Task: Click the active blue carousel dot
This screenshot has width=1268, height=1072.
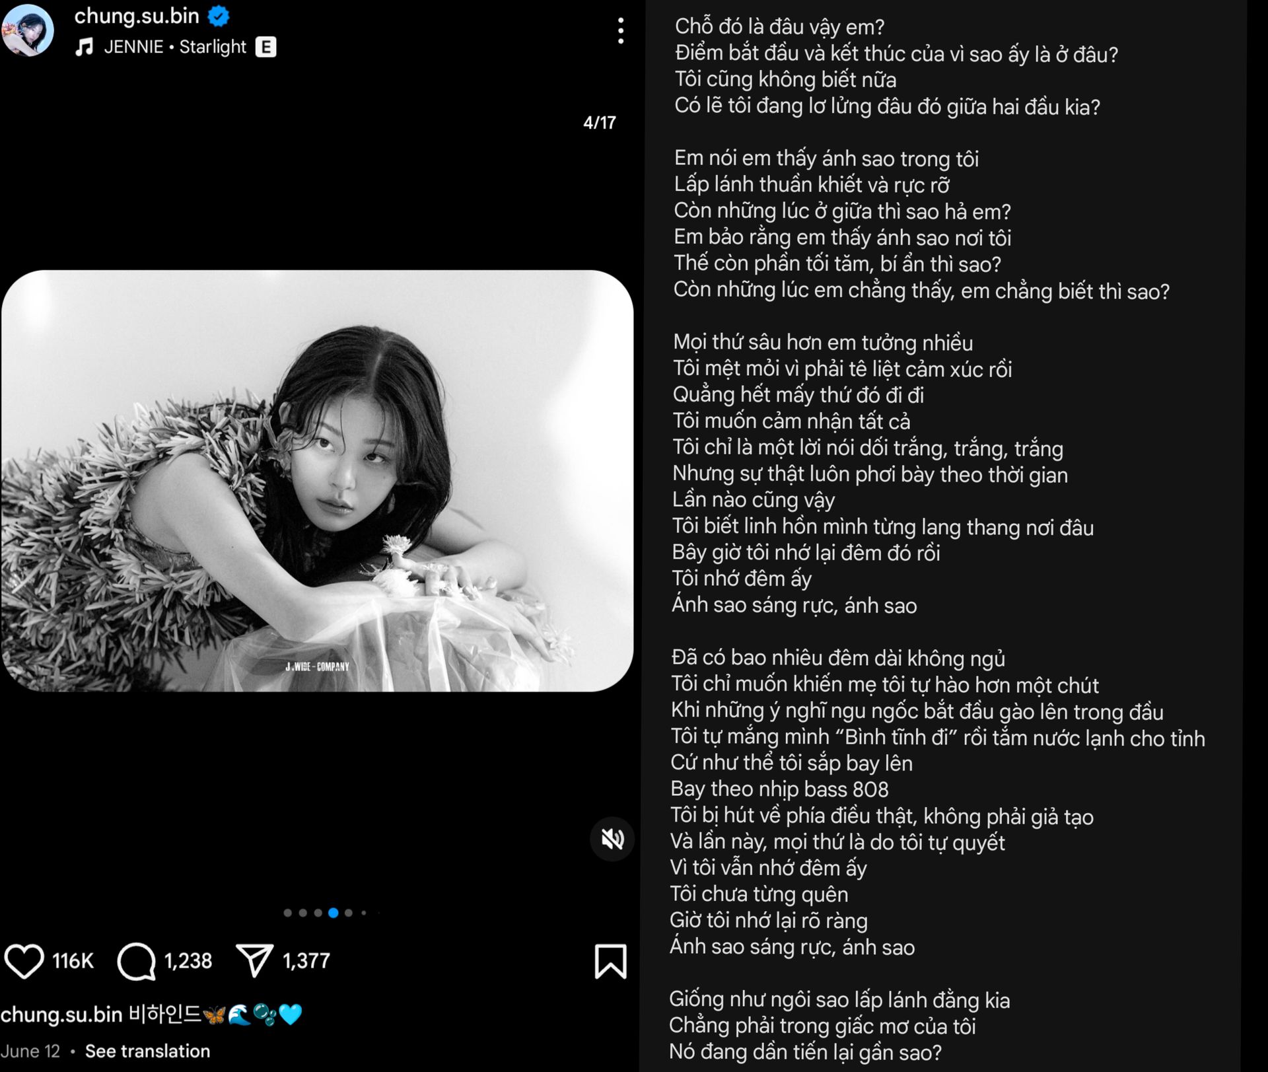Action: tap(334, 913)
